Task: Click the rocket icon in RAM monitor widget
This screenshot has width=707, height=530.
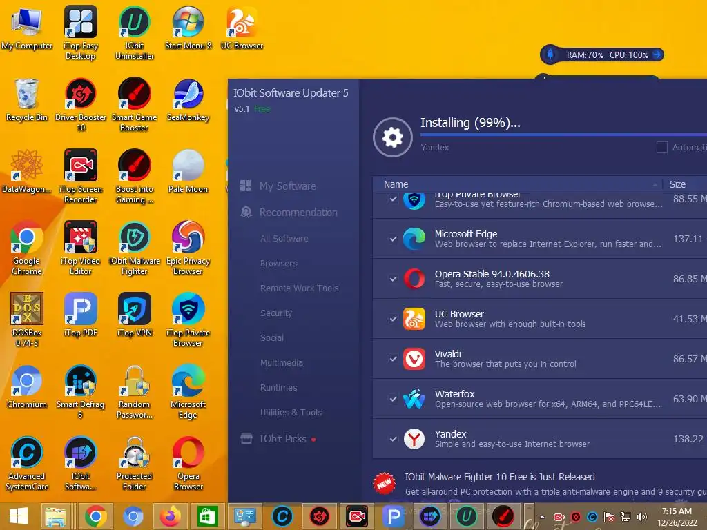Action: point(550,55)
